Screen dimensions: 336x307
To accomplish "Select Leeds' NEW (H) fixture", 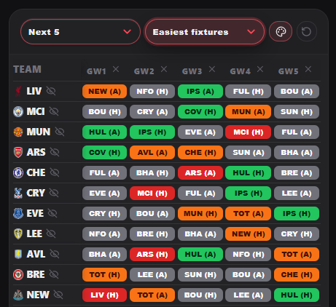I will [249, 234].
